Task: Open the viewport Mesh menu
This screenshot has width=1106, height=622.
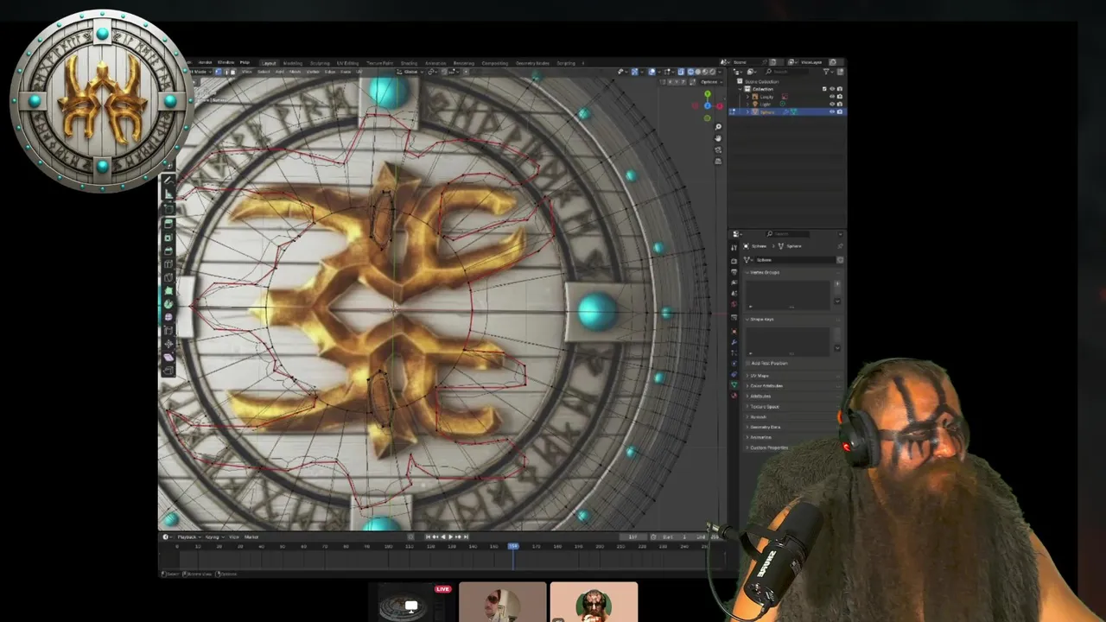Action: [295, 72]
